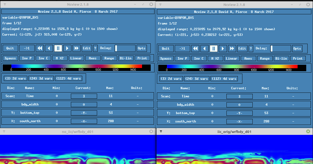The image size is (313, 164).
Task: Step one frame backward in the left window
Action: tap(49, 48)
